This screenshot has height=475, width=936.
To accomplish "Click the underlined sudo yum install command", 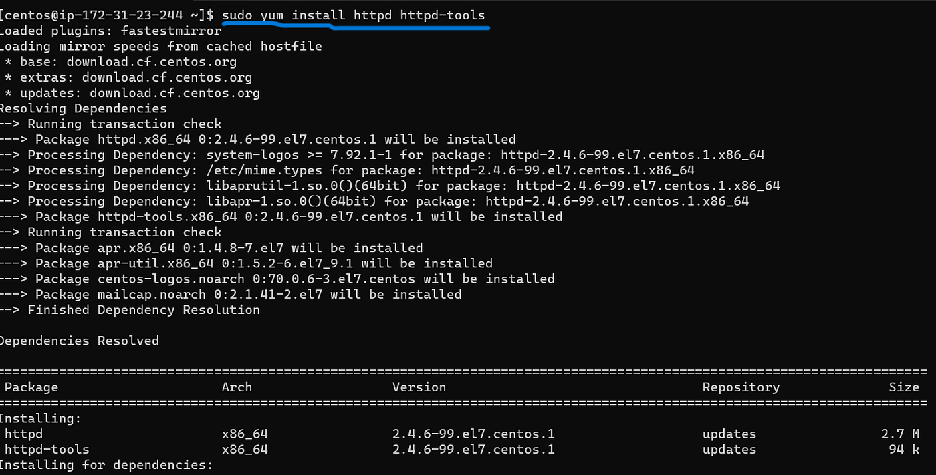I will [x=353, y=15].
